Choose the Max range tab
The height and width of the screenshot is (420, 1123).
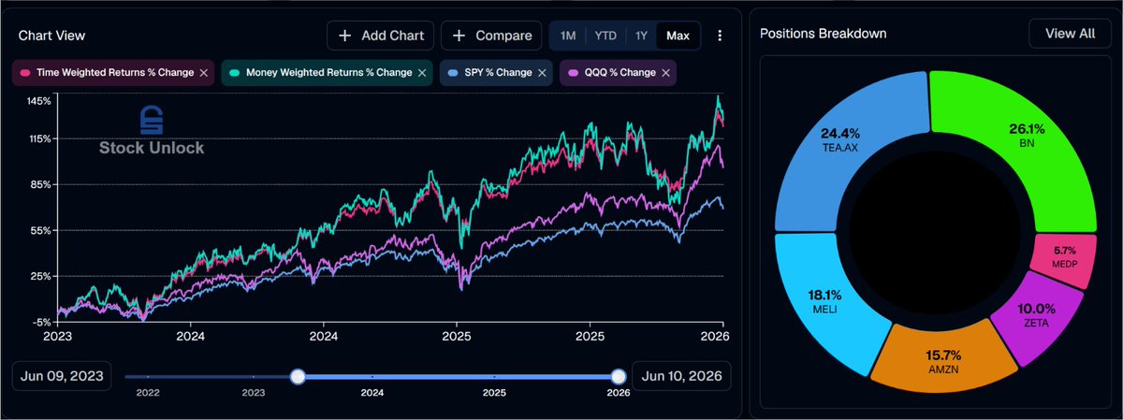pyautogui.click(x=678, y=36)
